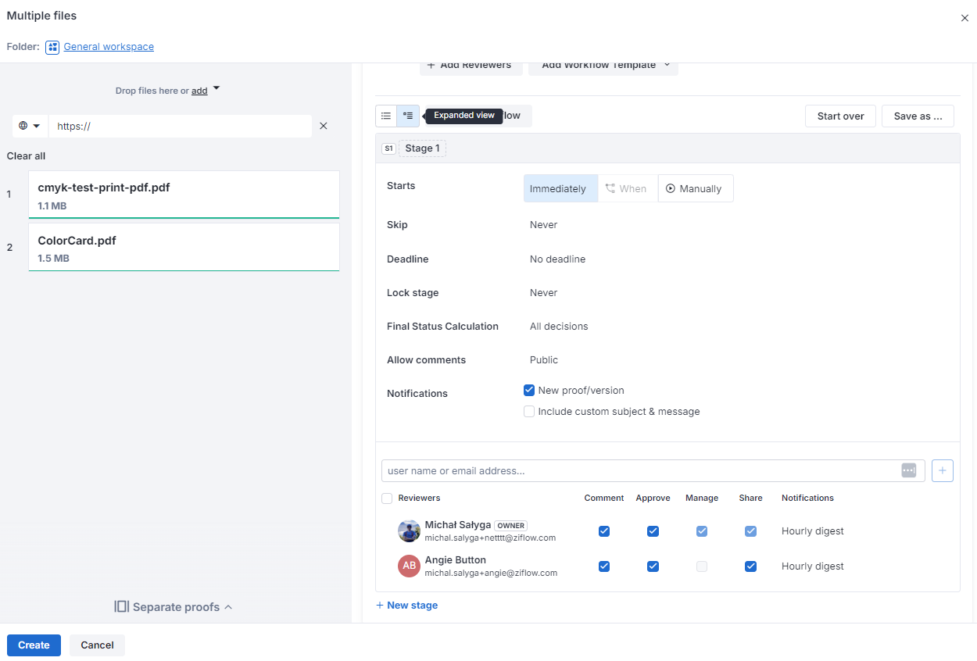Screen dimensions: 977x661
Task: Select Immediately start option
Action: coord(558,188)
